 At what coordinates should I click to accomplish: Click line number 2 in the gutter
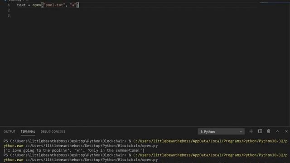point(9,10)
